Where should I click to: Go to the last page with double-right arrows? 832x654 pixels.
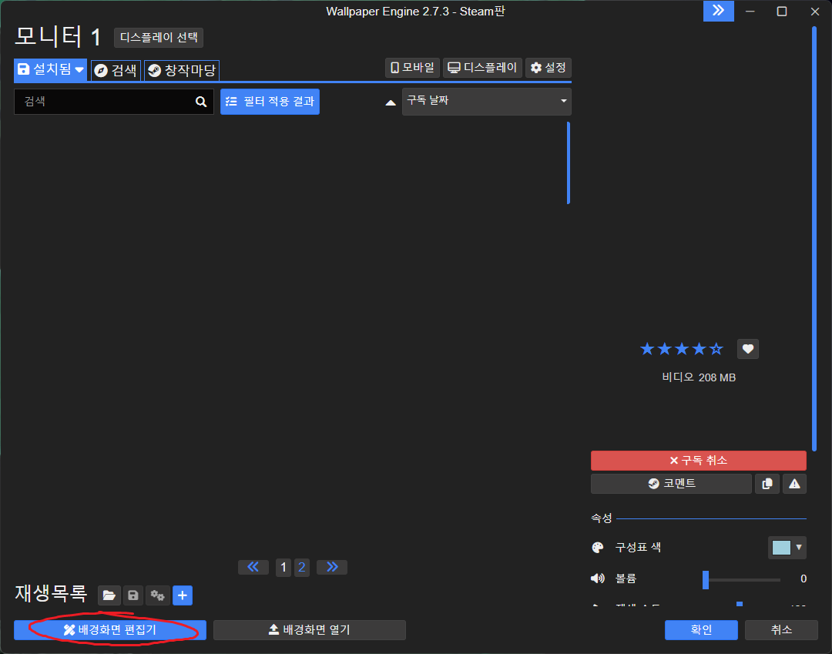click(x=332, y=567)
